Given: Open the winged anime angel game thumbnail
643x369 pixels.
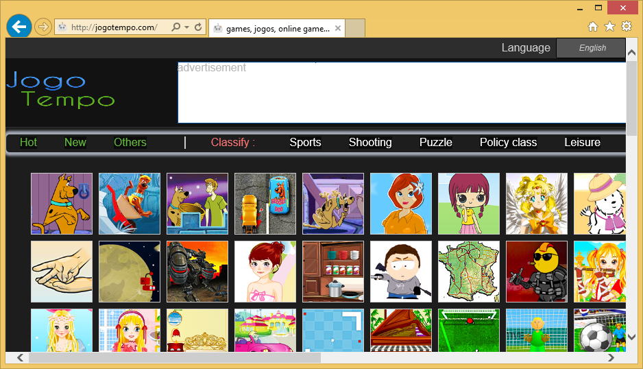Looking at the screenshot, I should click(x=537, y=204).
